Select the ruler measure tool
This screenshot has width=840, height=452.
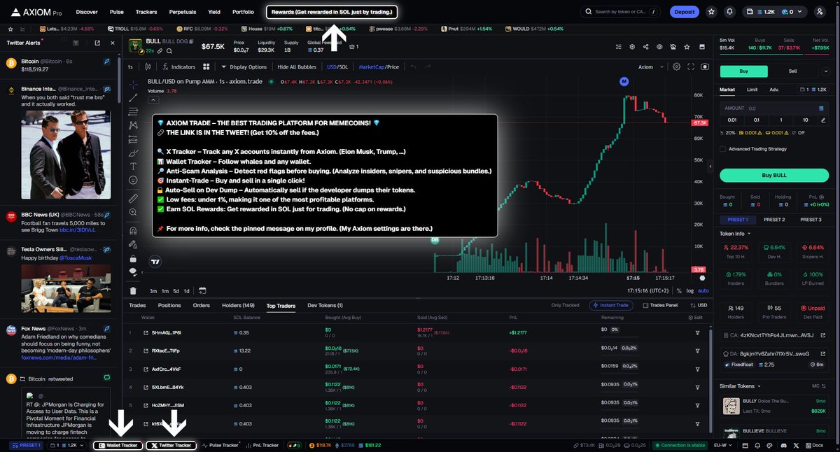[x=133, y=199]
